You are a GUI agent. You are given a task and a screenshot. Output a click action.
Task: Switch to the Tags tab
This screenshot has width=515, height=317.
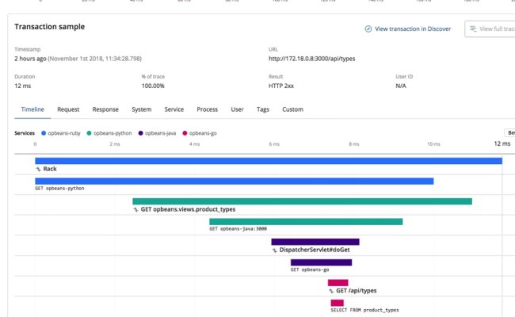tap(263, 109)
